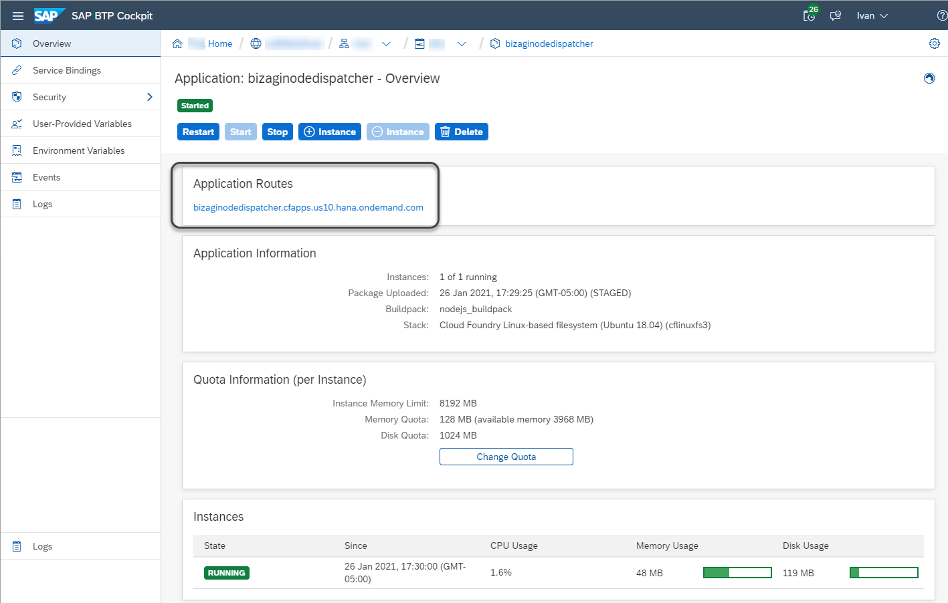Click the Disk Usage column header
The width and height of the screenshot is (948, 603).
[805, 546]
